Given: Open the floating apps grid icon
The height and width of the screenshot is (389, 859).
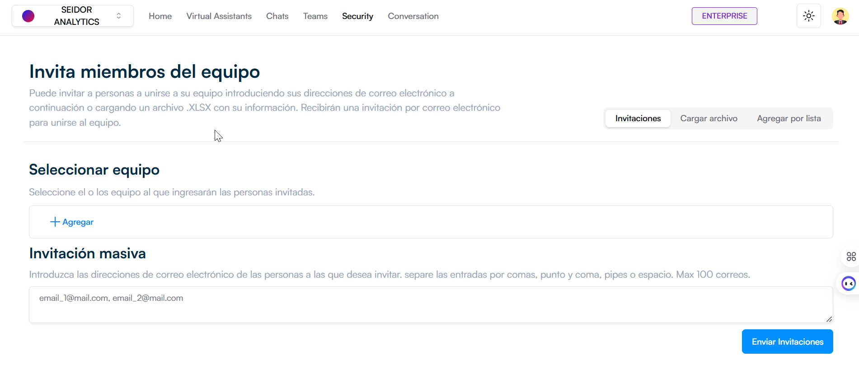Looking at the screenshot, I should 851,256.
